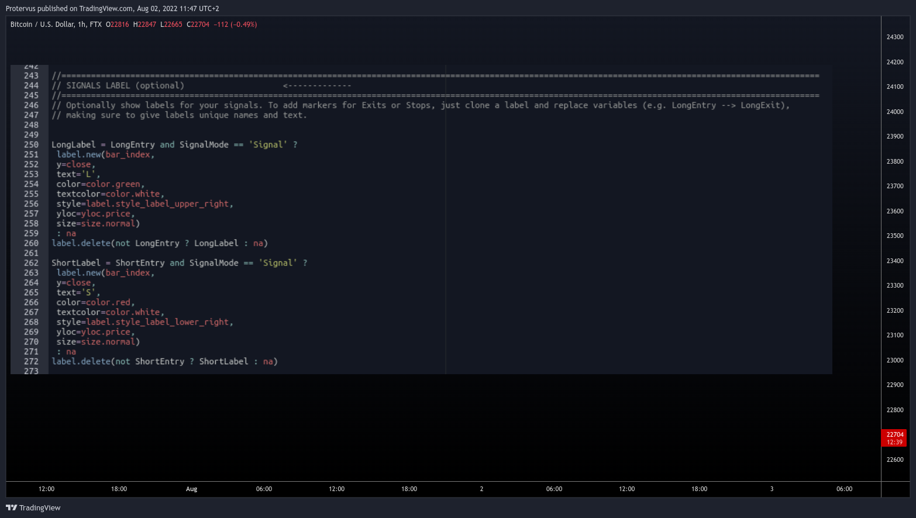Click the TradingView logo at bottom left
The image size is (916, 518).
coord(33,507)
